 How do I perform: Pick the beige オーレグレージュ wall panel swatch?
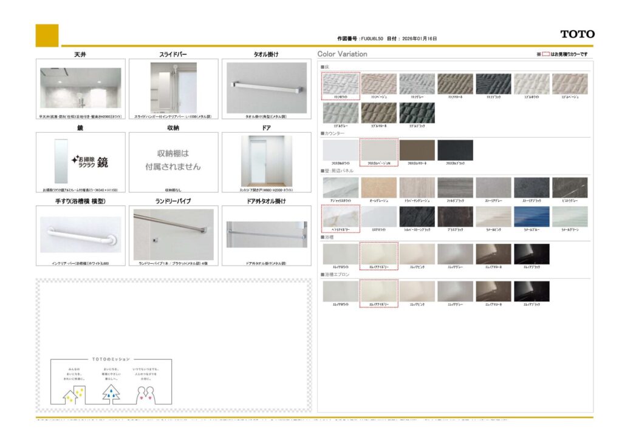click(378, 187)
